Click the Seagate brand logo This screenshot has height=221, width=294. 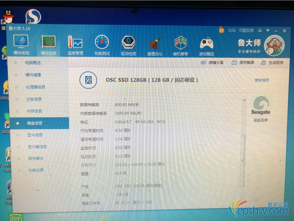[261, 105]
